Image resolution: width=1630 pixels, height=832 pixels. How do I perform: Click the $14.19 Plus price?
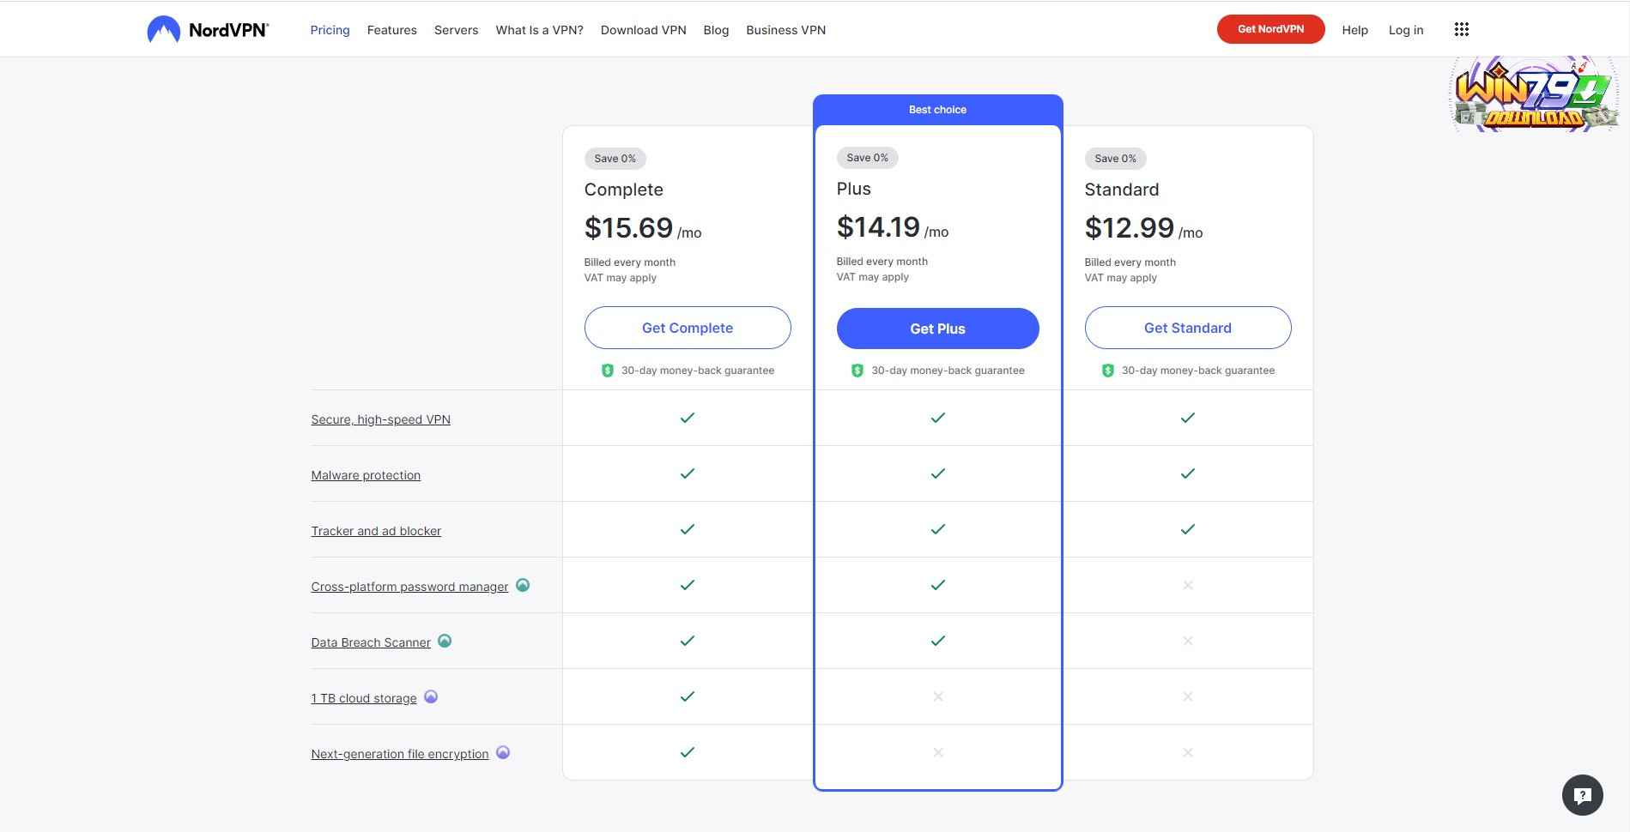[878, 227]
